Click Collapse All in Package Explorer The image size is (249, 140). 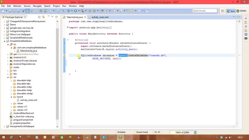40,17
